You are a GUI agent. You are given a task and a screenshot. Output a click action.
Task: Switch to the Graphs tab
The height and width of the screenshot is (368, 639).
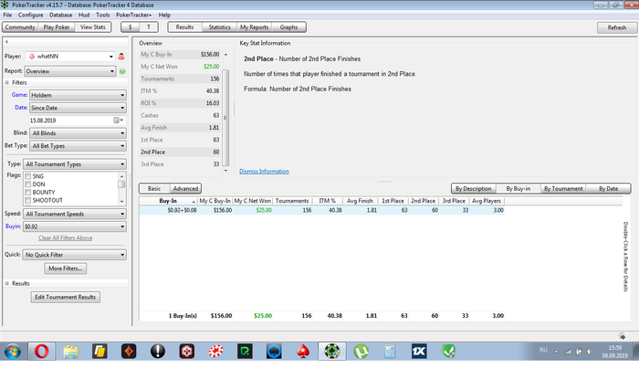[x=288, y=27]
